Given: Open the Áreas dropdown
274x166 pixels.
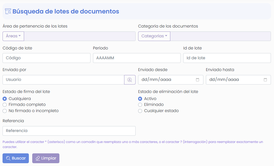Looking at the screenshot, I should pyautogui.click(x=13, y=36).
